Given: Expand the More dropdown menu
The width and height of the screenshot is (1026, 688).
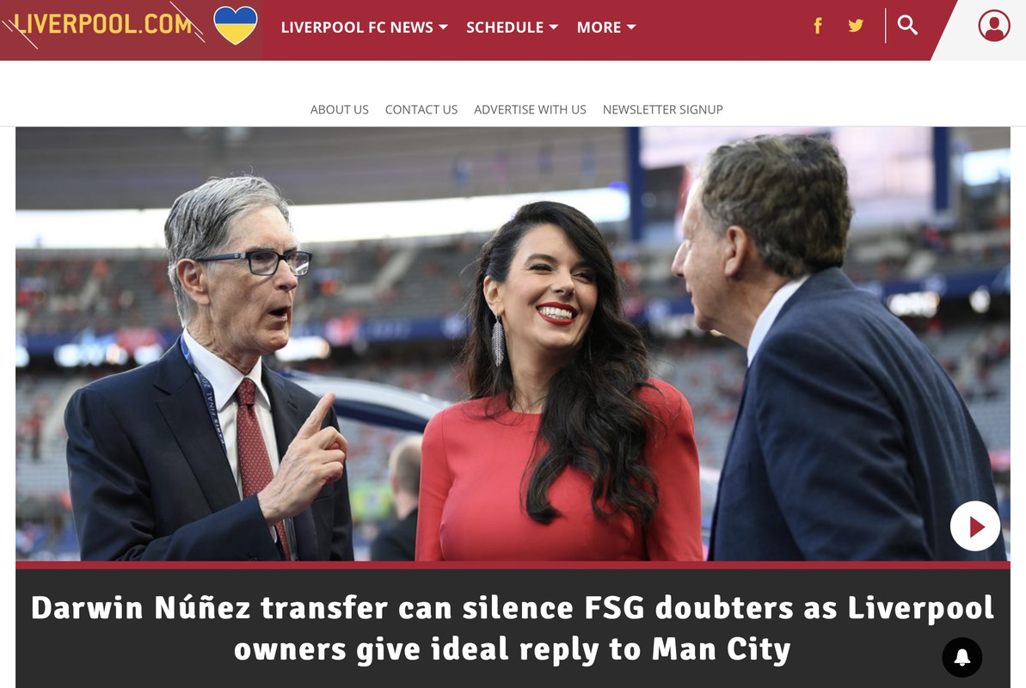Looking at the screenshot, I should click(606, 28).
